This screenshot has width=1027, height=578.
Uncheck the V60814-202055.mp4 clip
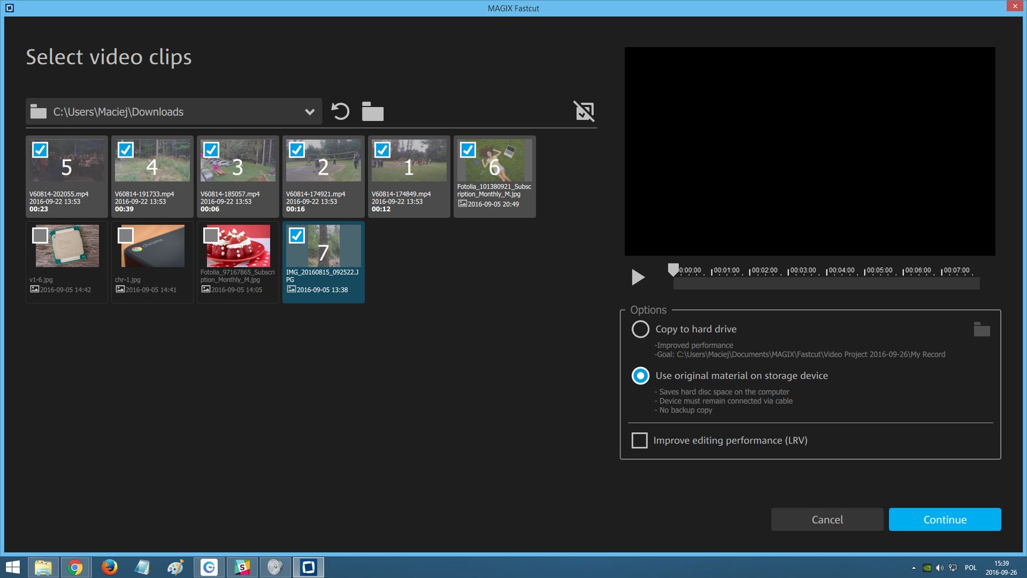click(x=40, y=150)
